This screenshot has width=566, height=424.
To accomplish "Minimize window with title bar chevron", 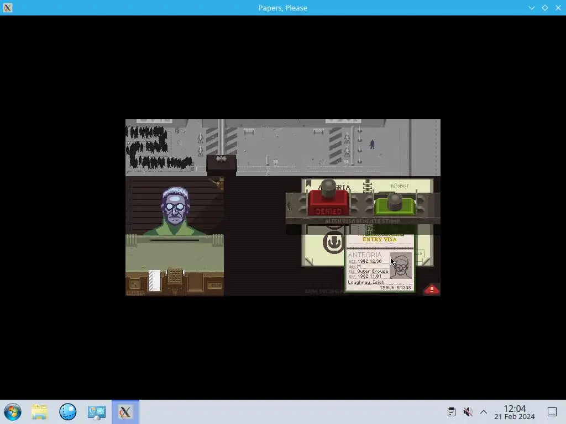I will [x=531, y=8].
